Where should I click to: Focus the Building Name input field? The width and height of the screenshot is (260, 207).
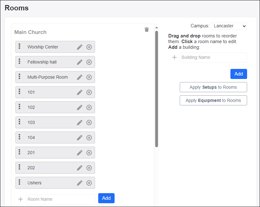[x=213, y=58]
